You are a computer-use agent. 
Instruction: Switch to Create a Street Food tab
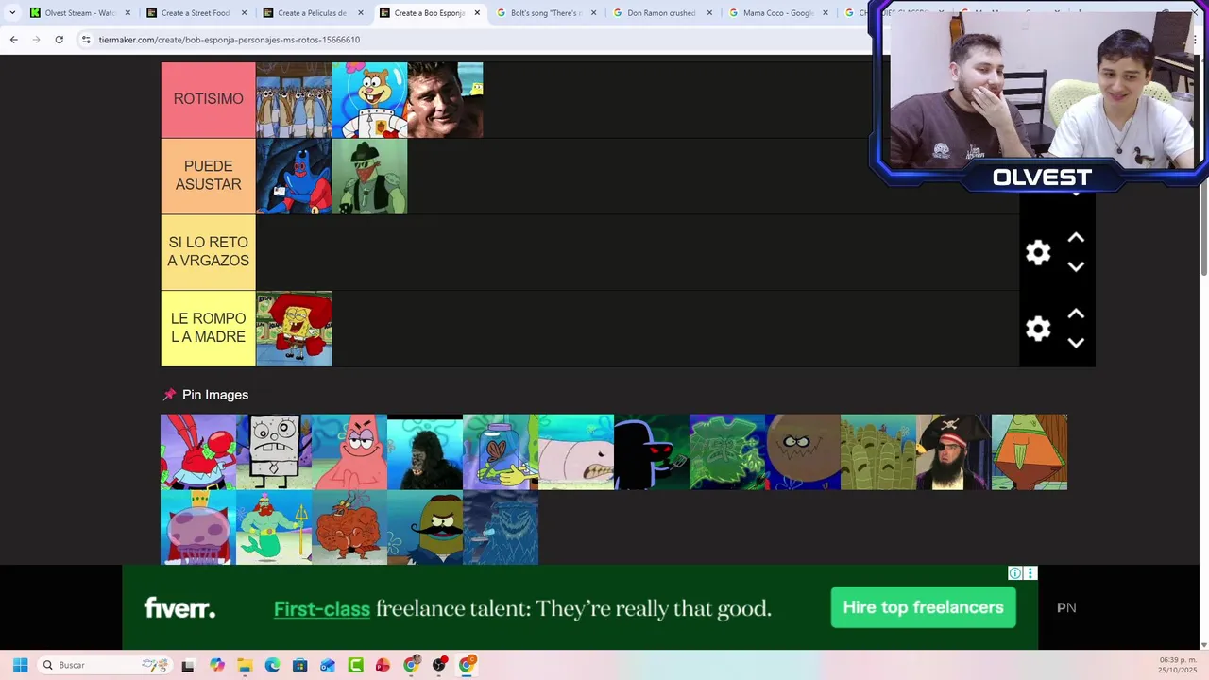196,13
